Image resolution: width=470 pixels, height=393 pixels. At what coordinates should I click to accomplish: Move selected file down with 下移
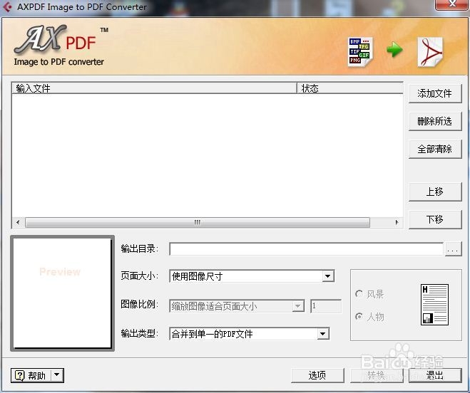tap(435, 219)
